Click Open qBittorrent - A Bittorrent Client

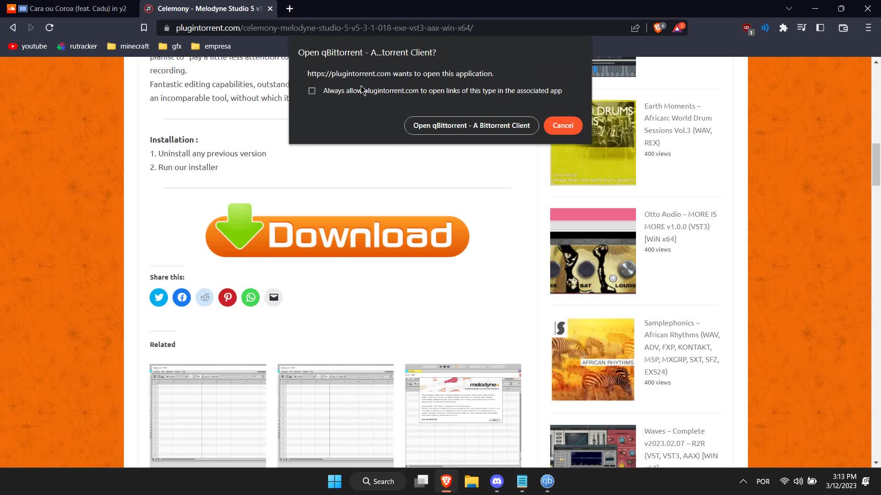tap(471, 126)
